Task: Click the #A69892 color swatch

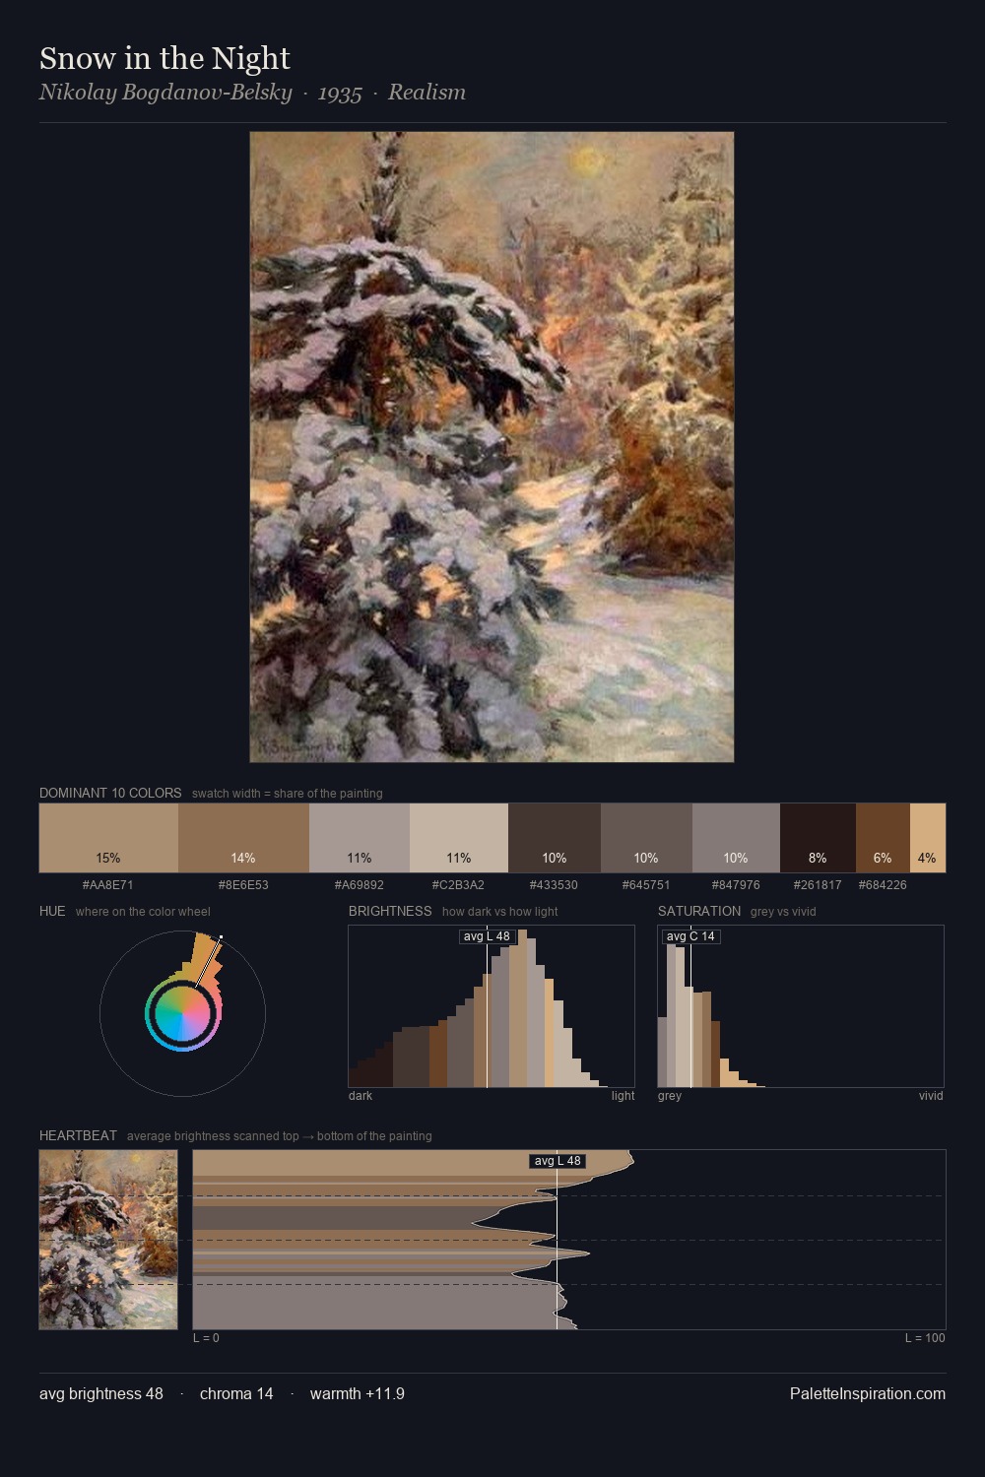Action: point(360,838)
